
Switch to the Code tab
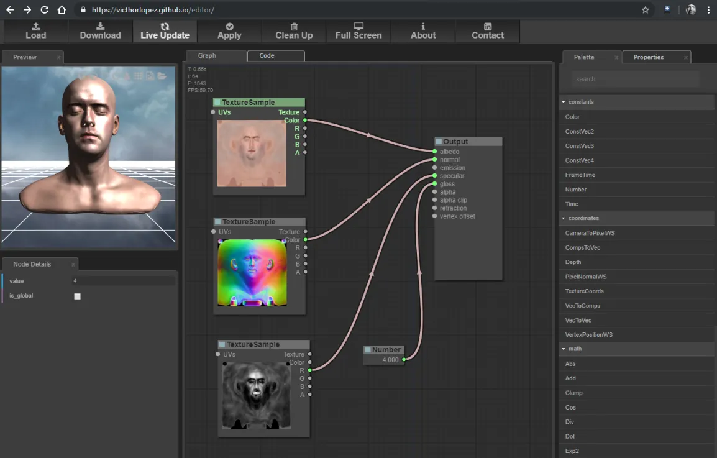click(276, 55)
